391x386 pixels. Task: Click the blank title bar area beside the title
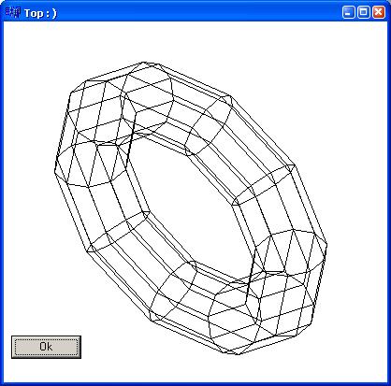pos(199,12)
